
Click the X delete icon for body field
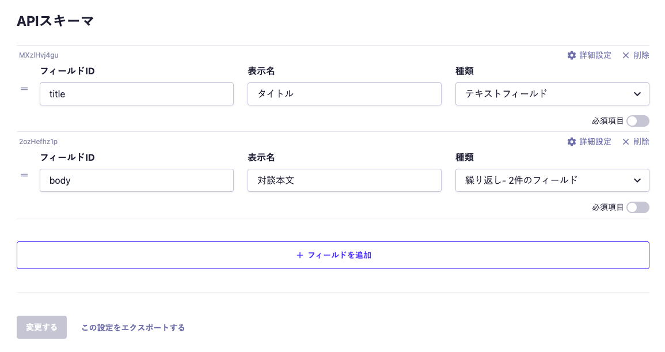tap(626, 142)
